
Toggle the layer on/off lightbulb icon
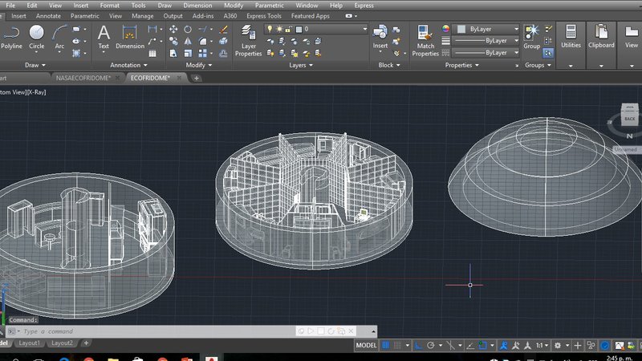pos(270,29)
